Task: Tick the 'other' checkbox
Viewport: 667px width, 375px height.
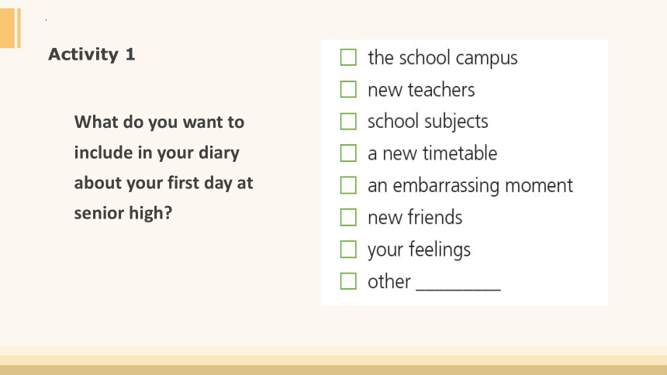Action: click(x=348, y=281)
